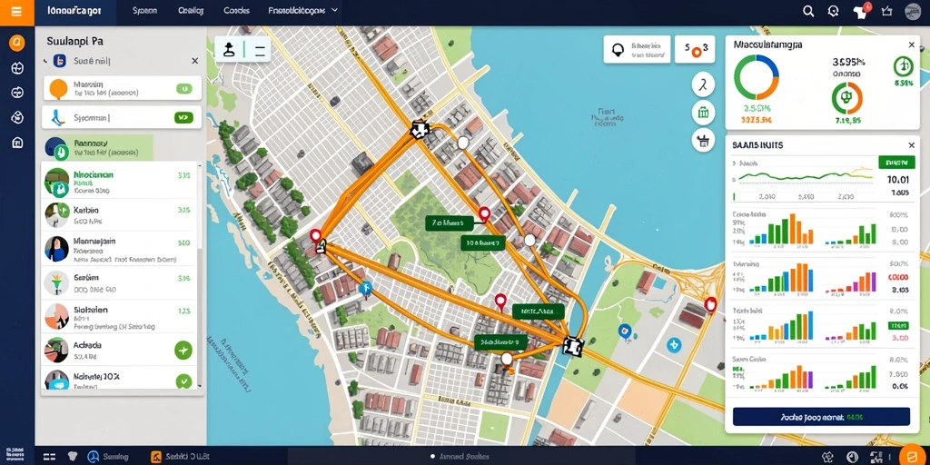Click the search magnifier in the top bar
This screenshot has width=930, height=465.
pos(808,11)
